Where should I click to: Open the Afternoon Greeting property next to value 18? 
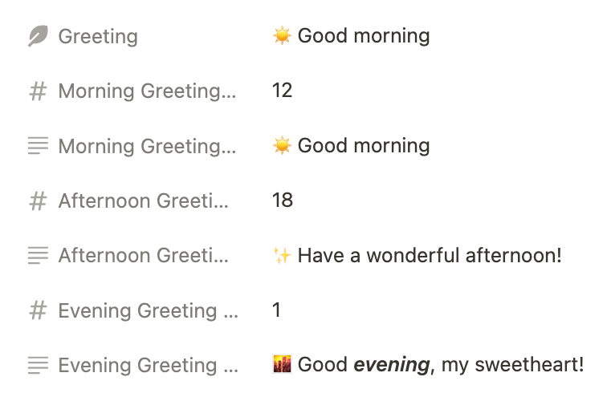144,201
